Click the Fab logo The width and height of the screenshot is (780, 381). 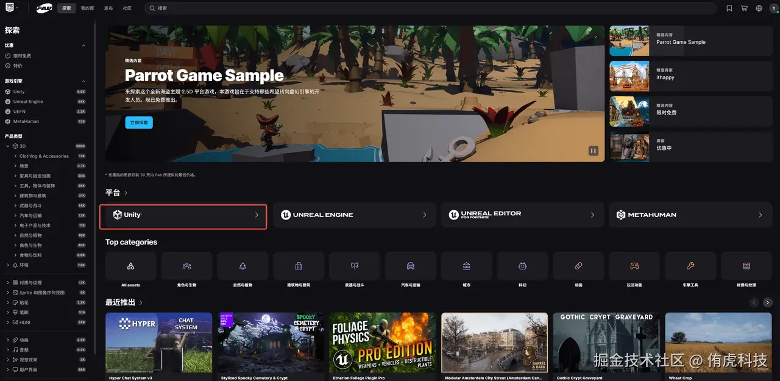pyautogui.click(x=44, y=9)
